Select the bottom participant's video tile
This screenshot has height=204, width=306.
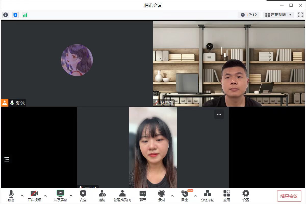[x=153, y=147]
